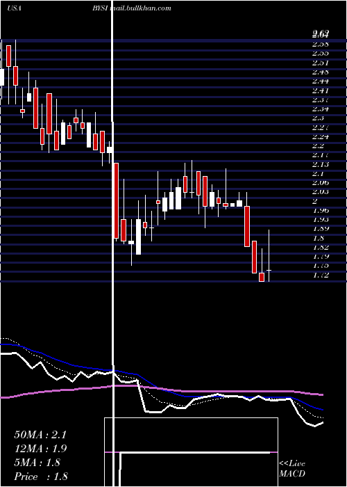Image resolution: width=347 pixels, height=487 pixels.
Task: Click the 2.51 price axis label
Action: 321,63
